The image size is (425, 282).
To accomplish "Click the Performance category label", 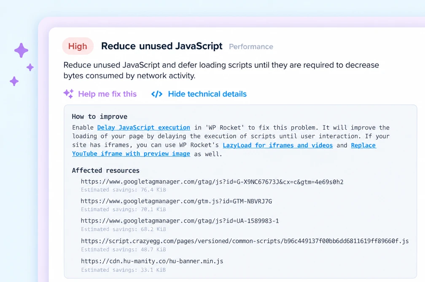I will [251, 47].
